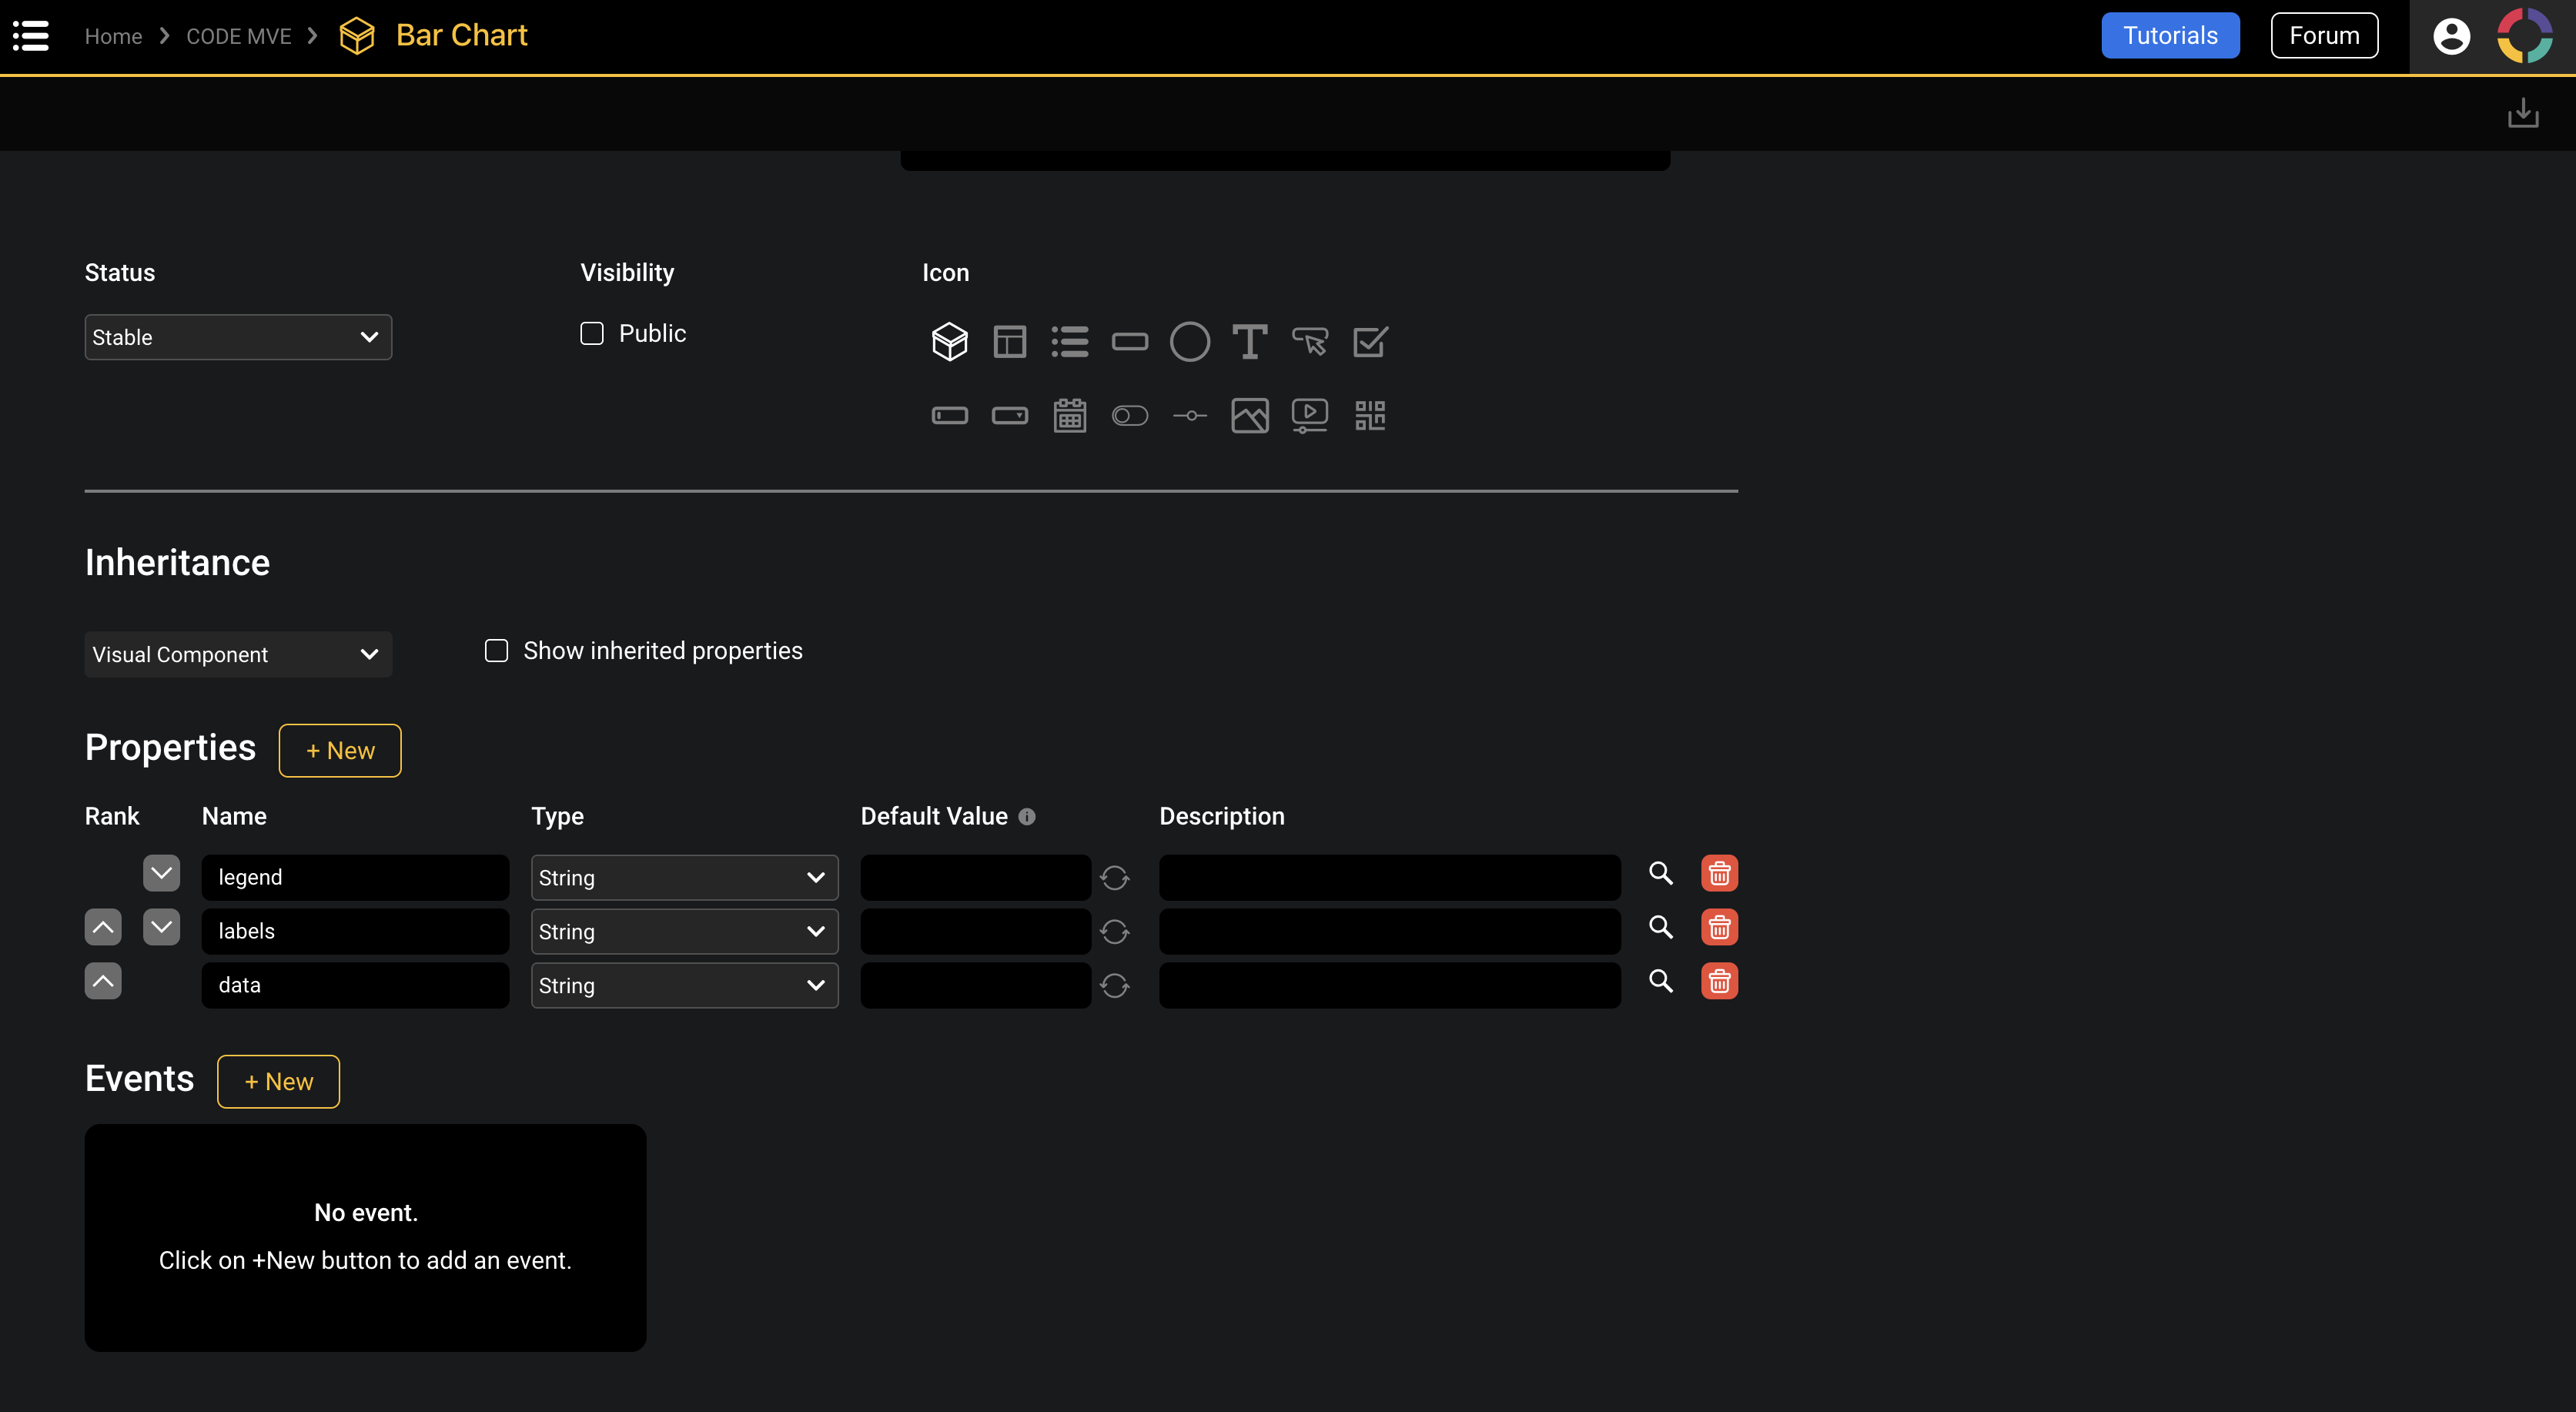Reset default value of labels property

coord(1114,932)
